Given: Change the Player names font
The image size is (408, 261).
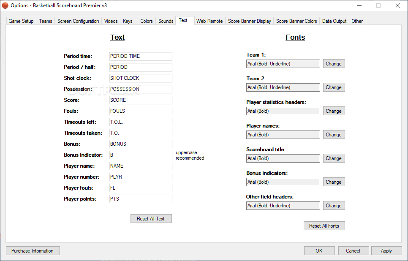Looking at the screenshot, I should point(334,135).
